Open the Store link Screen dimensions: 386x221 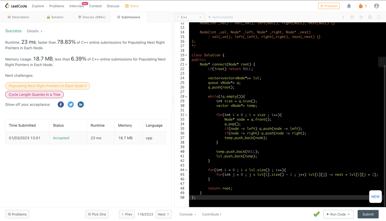tap(132, 6)
